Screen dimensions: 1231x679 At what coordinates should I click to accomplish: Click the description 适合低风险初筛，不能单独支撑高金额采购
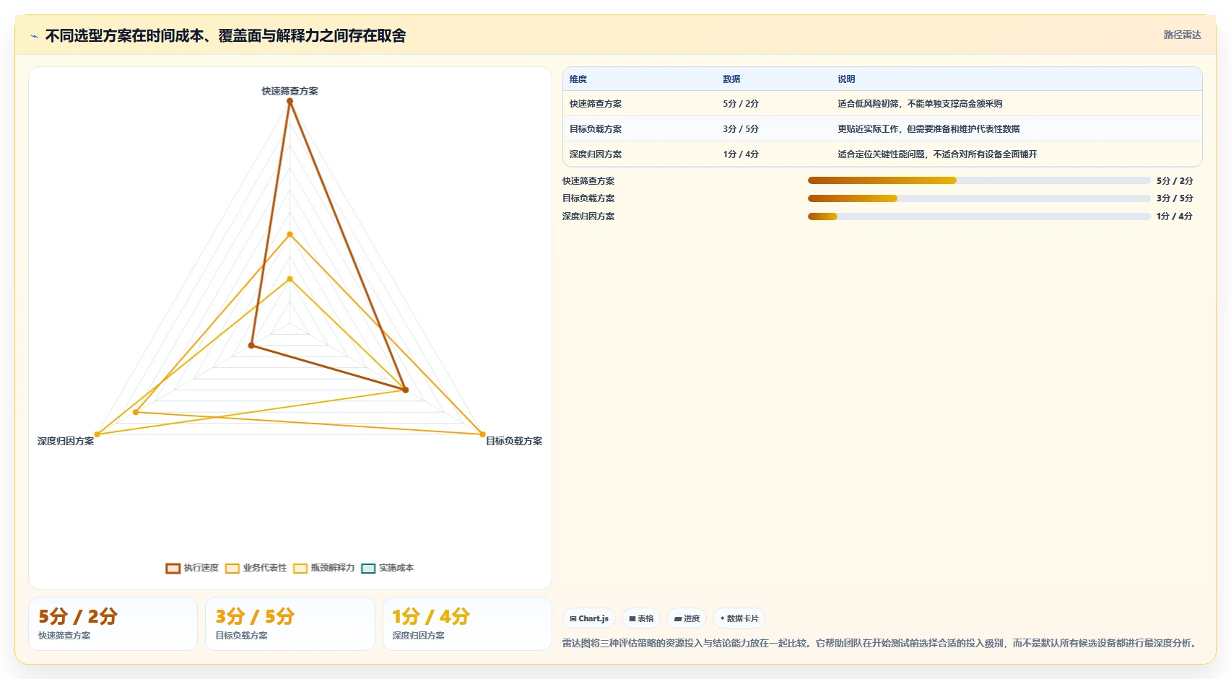click(920, 104)
